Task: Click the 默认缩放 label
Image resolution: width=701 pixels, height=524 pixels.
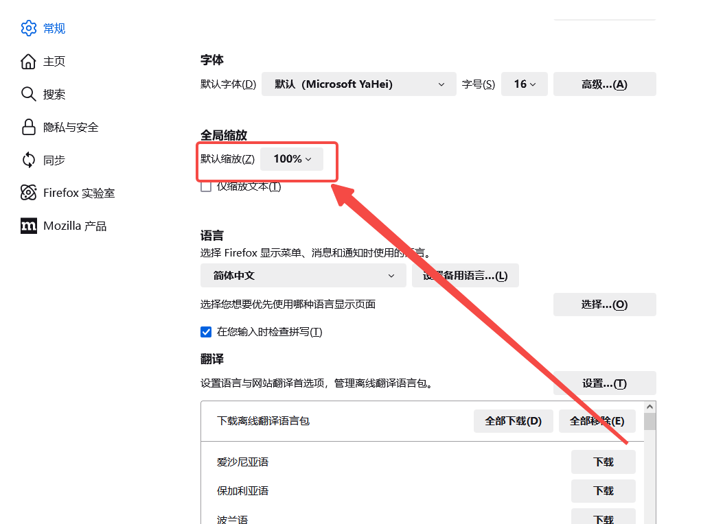Action: coord(227,159)
